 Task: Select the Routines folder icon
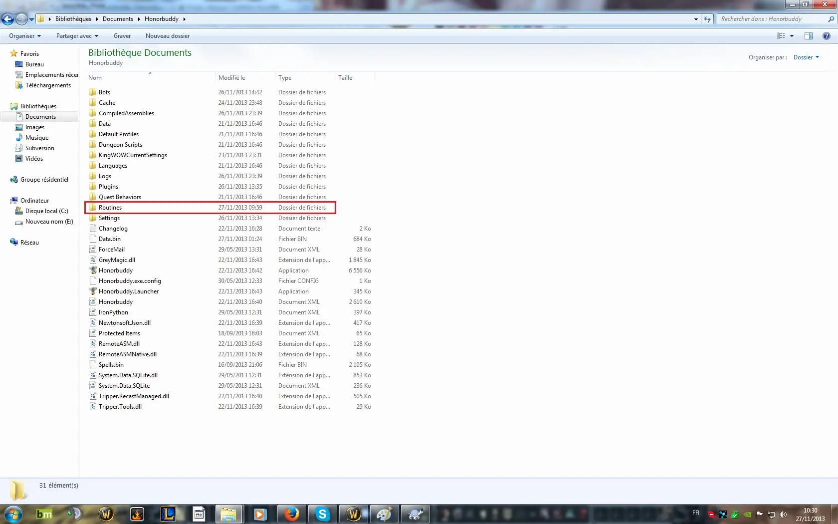(93, 208)
